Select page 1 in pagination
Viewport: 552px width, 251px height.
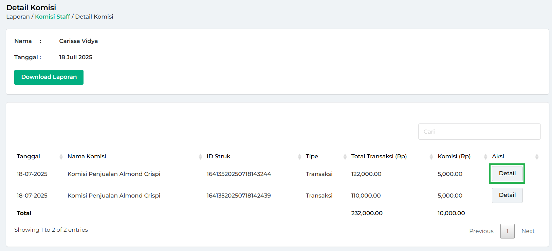coord(508,231)
